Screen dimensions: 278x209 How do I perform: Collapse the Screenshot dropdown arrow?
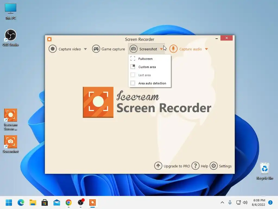pyautogui.click(x=161, y=49)
